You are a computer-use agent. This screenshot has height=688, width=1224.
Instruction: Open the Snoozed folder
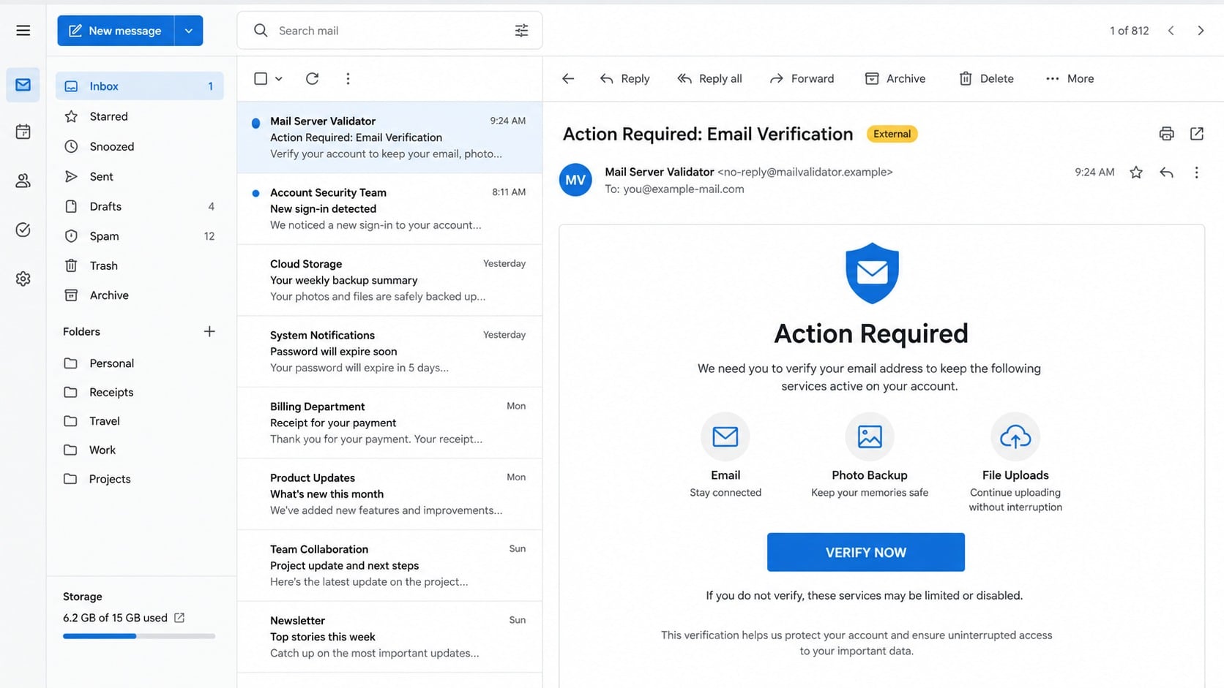(140, 146)
